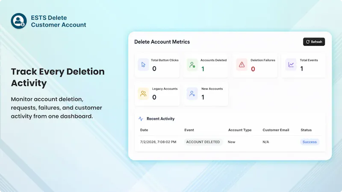Click the Legacy Accounts label
Screen dimensions: 342x192
165,89
